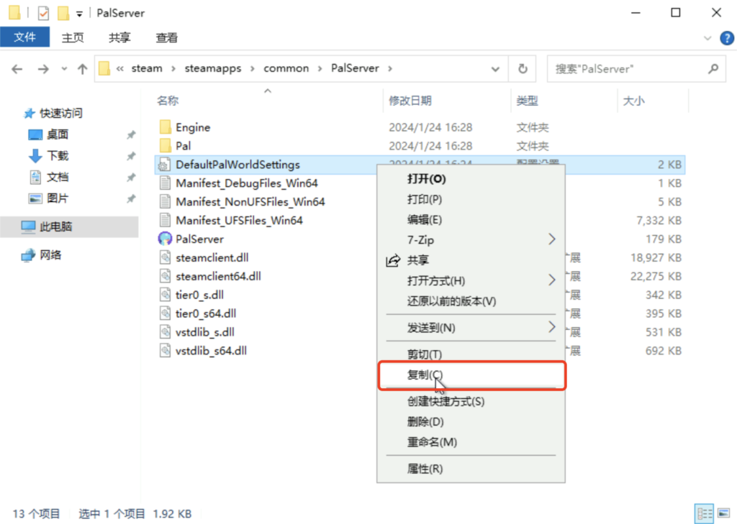Open 下载 in the navigation pane
This screenshot has width=737, height=524.
(58, 156)
